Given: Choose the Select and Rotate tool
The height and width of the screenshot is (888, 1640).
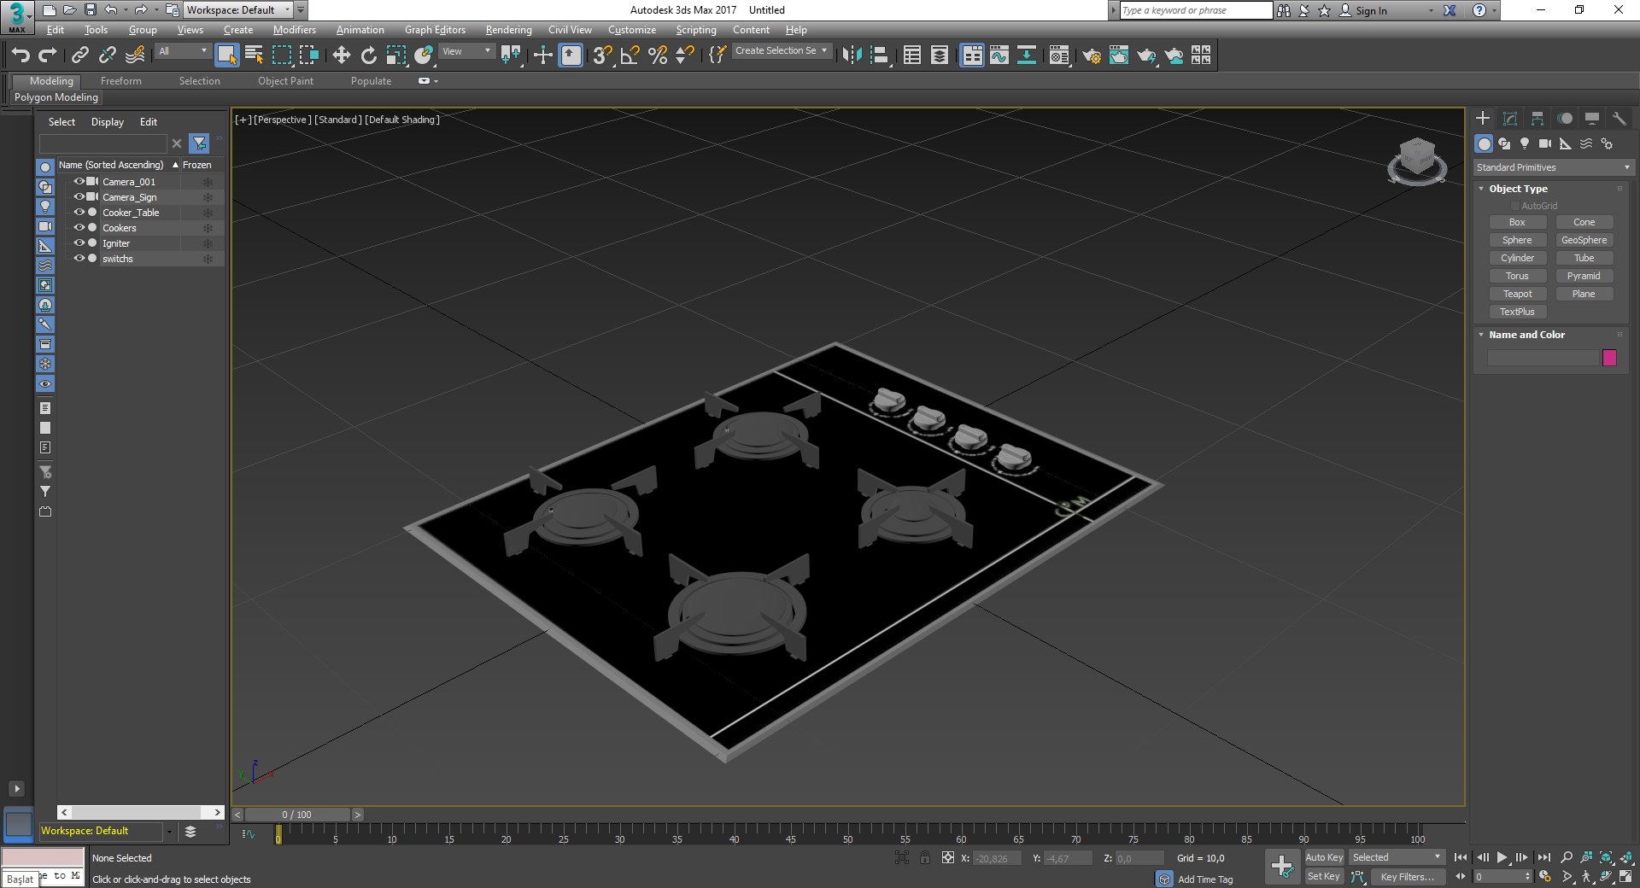Looking at the screenshot, I should point(368,55).
